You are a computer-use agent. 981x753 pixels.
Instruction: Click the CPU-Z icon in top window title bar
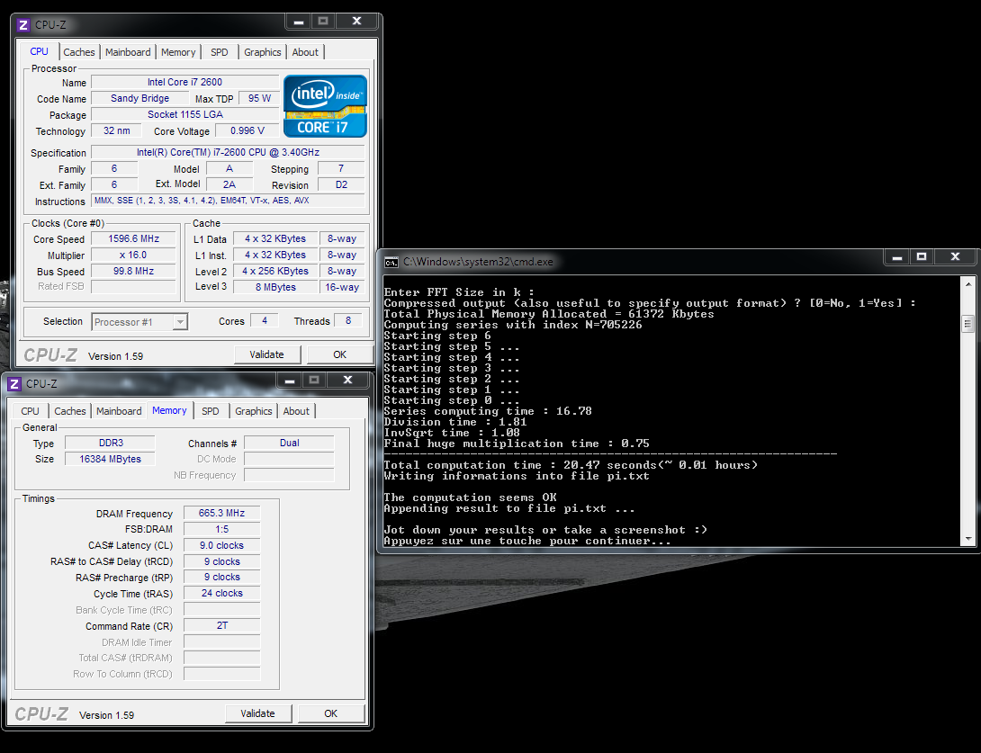[x=23, y=25]
